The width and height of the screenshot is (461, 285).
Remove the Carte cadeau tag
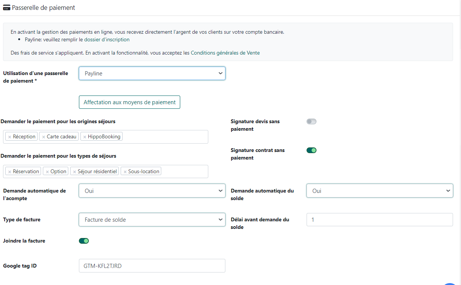coord(44,137)
